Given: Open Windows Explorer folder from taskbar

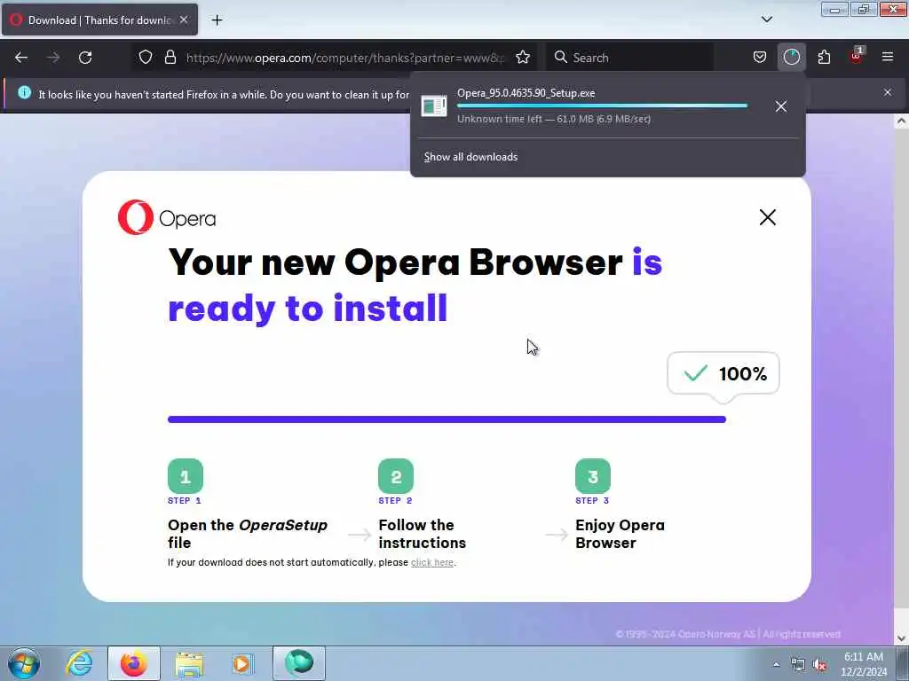Looking at the screenshot, I should click(189, 663).
